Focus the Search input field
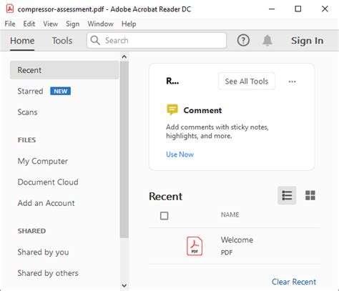Image resolution: width=339 pixels, height=291 pixels. coord(157,40)
